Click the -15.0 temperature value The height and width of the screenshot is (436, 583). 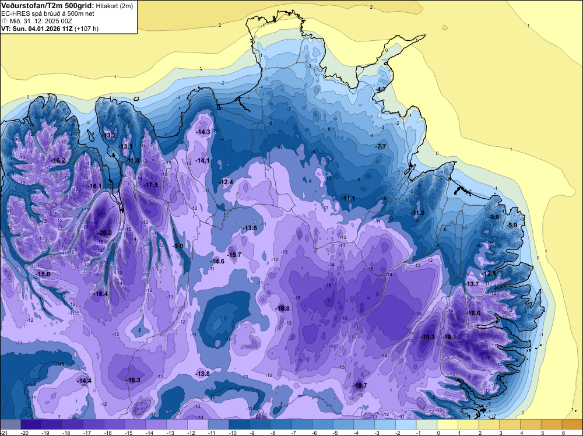[x=43, y=274]
